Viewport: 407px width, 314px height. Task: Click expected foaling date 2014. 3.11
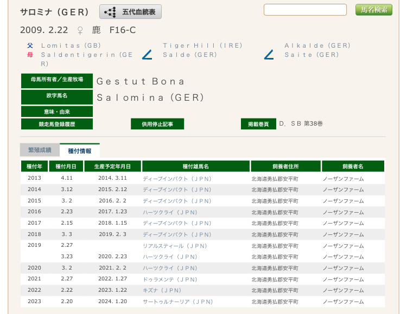point(113,178)
